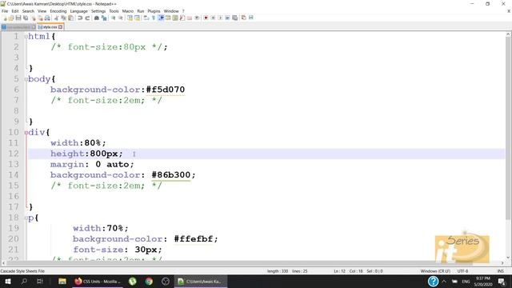This screenshot has width=512, height=288.
Task: Click the Copy toolbar icon
Action: tap(63, 18)
